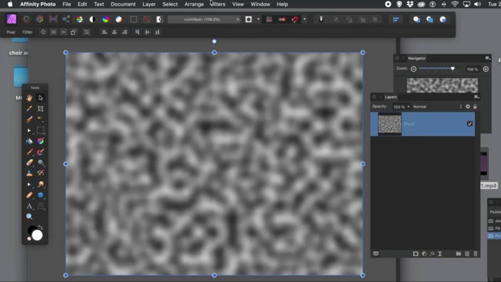The width and height of the screenshot is (501, 282).
Task: Apply Auto Colors from toolbar
Action: point(105,19)
